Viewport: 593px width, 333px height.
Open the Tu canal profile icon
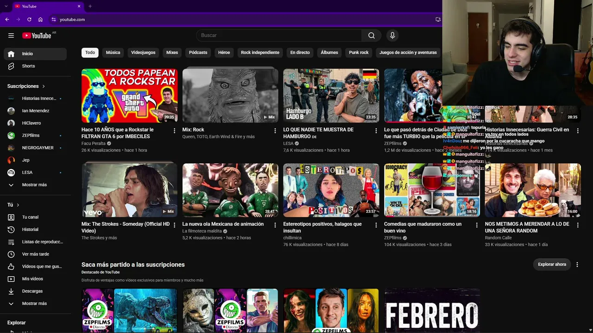(x=12, y=217)
